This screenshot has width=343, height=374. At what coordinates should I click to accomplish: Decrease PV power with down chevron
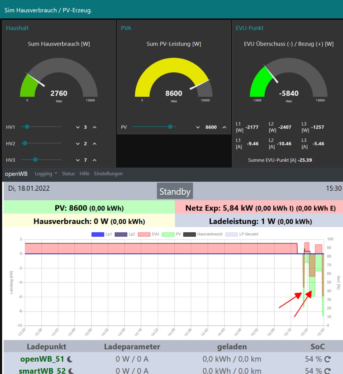(198, 127)
